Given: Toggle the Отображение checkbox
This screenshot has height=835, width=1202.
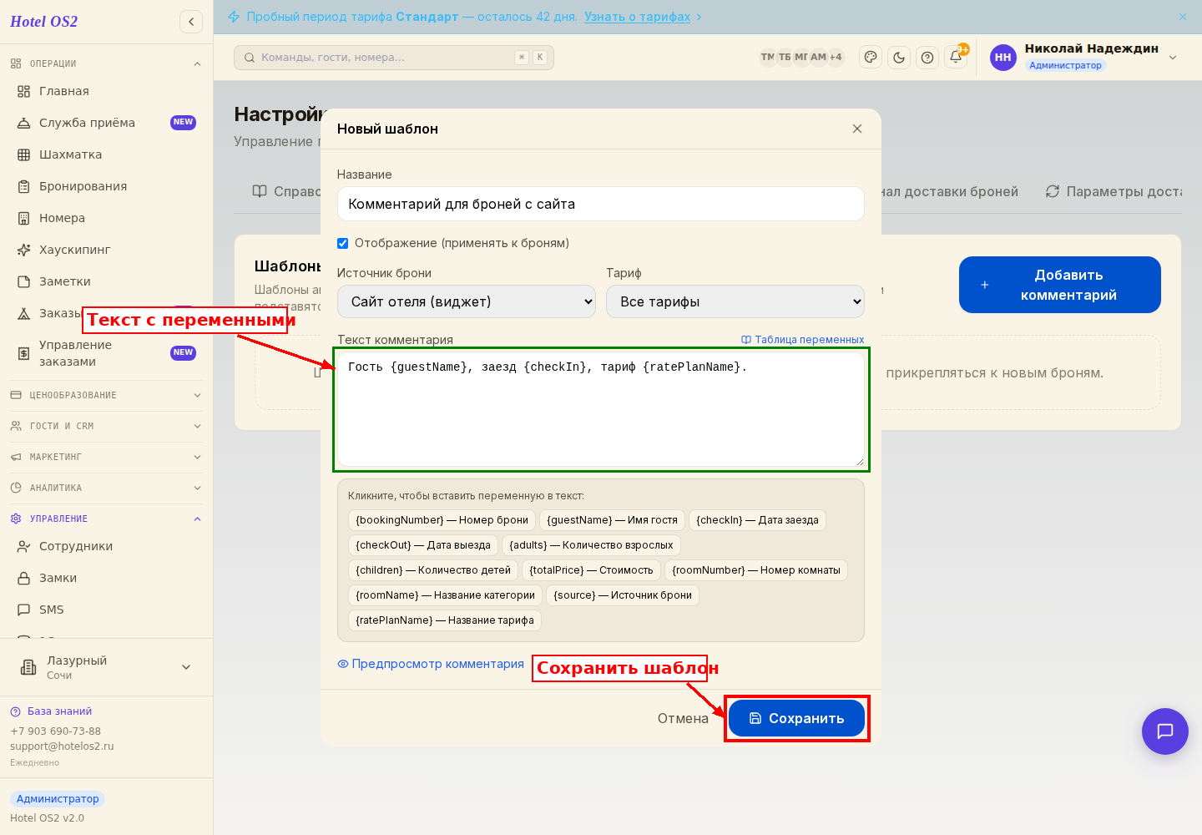Looking at the screenshot, I should [x=342, y=243].
